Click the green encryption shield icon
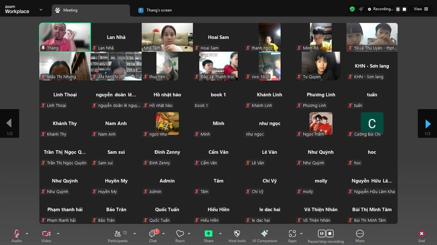437x245 pixels. [x=352, y=9]
